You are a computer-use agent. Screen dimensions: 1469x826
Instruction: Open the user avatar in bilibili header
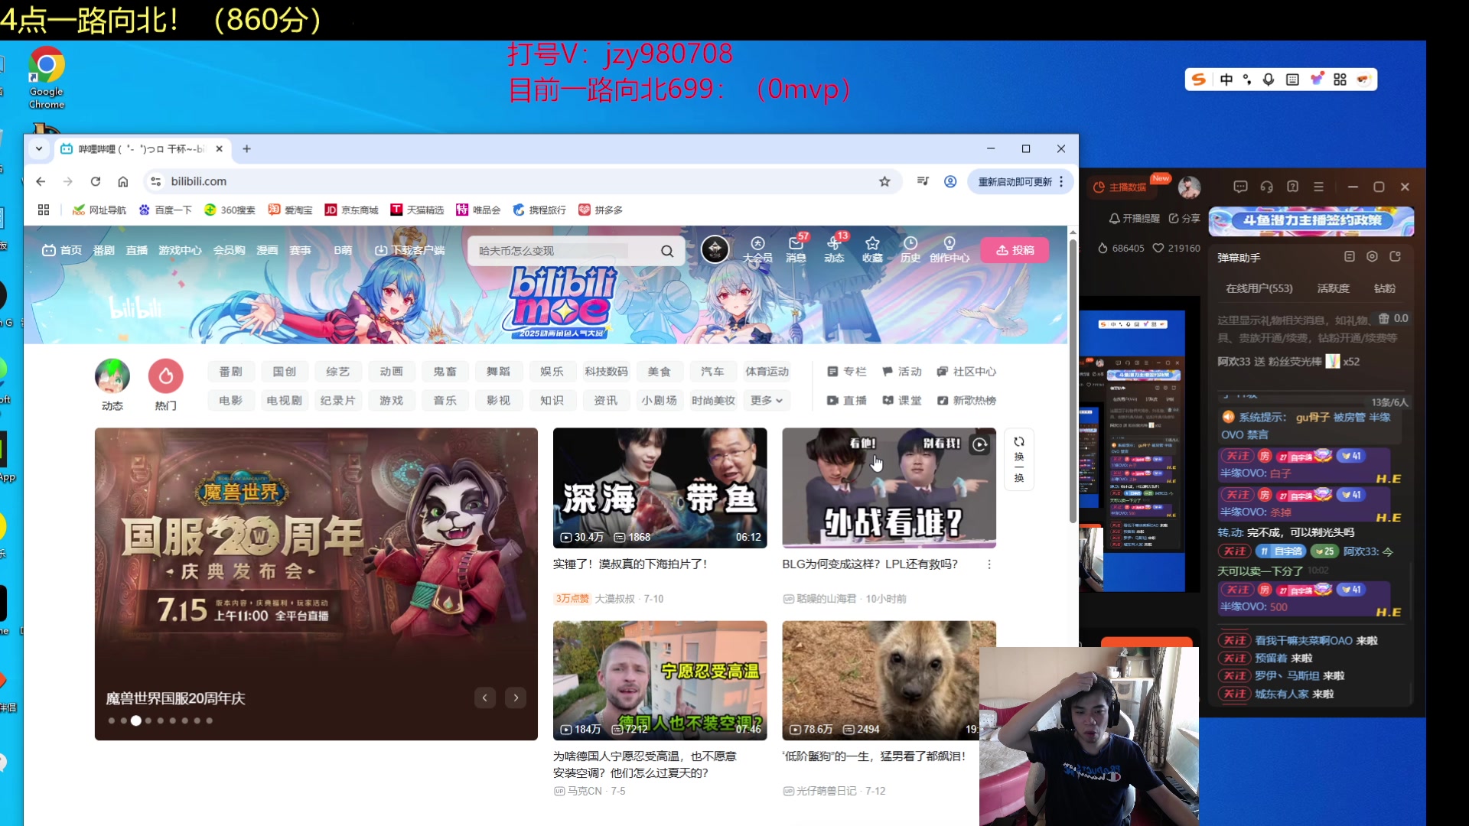pyautogui.click(x=715, y=249)
